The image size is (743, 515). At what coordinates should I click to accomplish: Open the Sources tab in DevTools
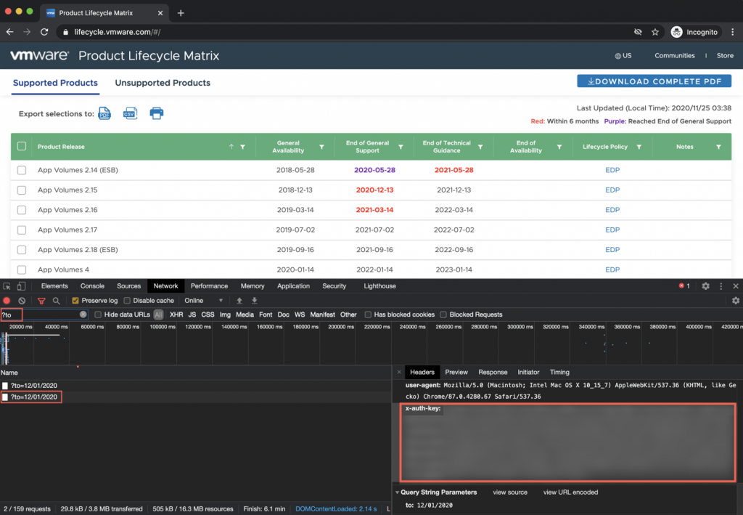point(129,286)
